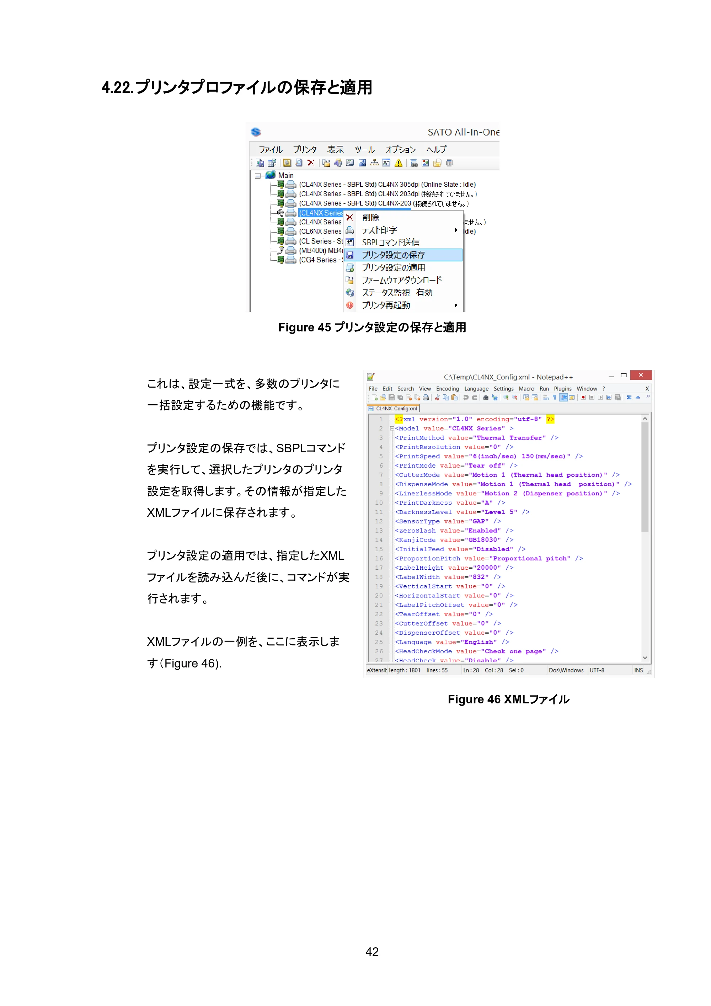Screen dimensions: 711x1006
Task: Click the network hierarchy icon in SATO toolbar
Action: pyautogui.click(x=374, y=163)
